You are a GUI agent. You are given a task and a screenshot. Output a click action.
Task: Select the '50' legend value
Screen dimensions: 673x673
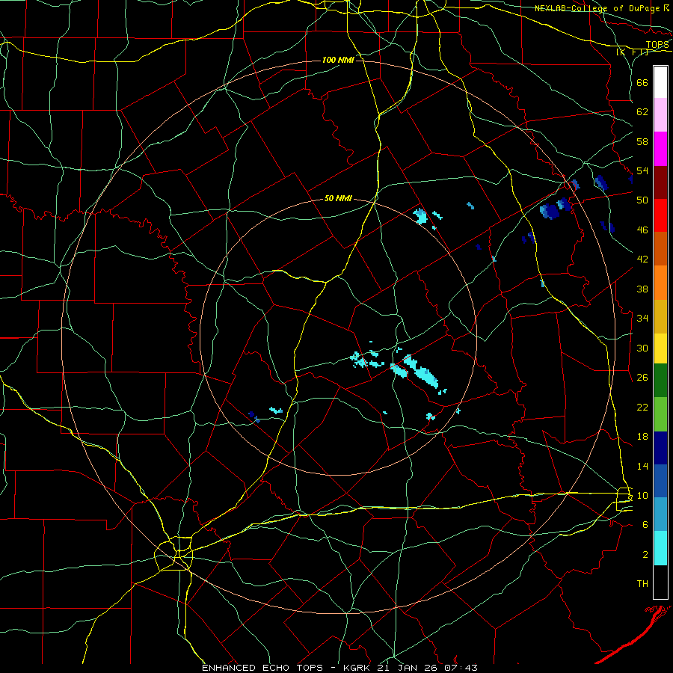642,200
